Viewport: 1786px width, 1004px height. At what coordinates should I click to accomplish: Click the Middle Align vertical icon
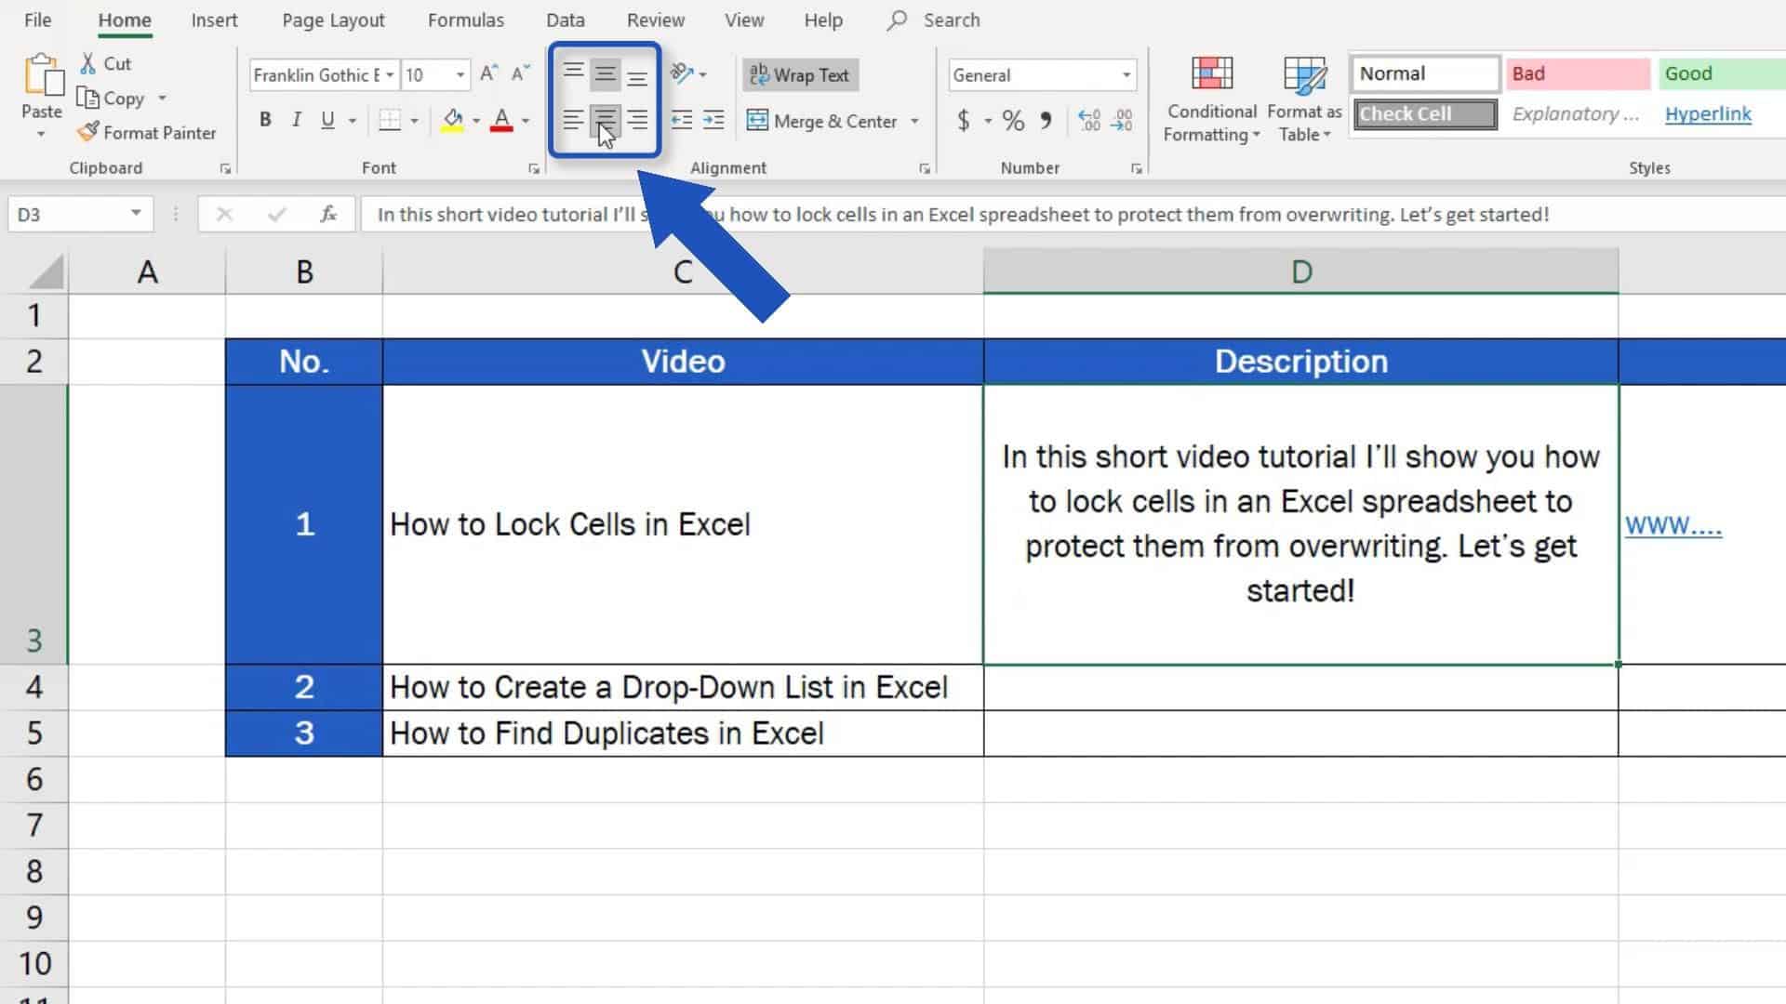605,73
